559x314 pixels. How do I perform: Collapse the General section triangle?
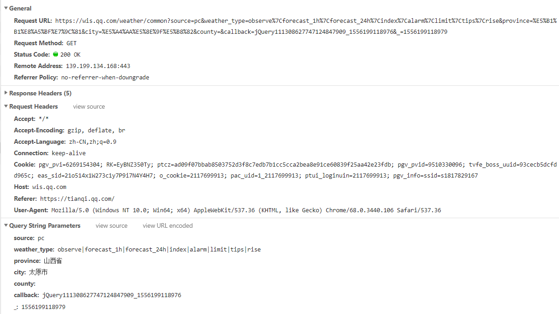[6, 8]
